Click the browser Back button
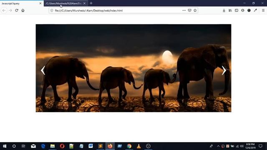Viewport: 267px width, 150px height. (x=4, y=10)
